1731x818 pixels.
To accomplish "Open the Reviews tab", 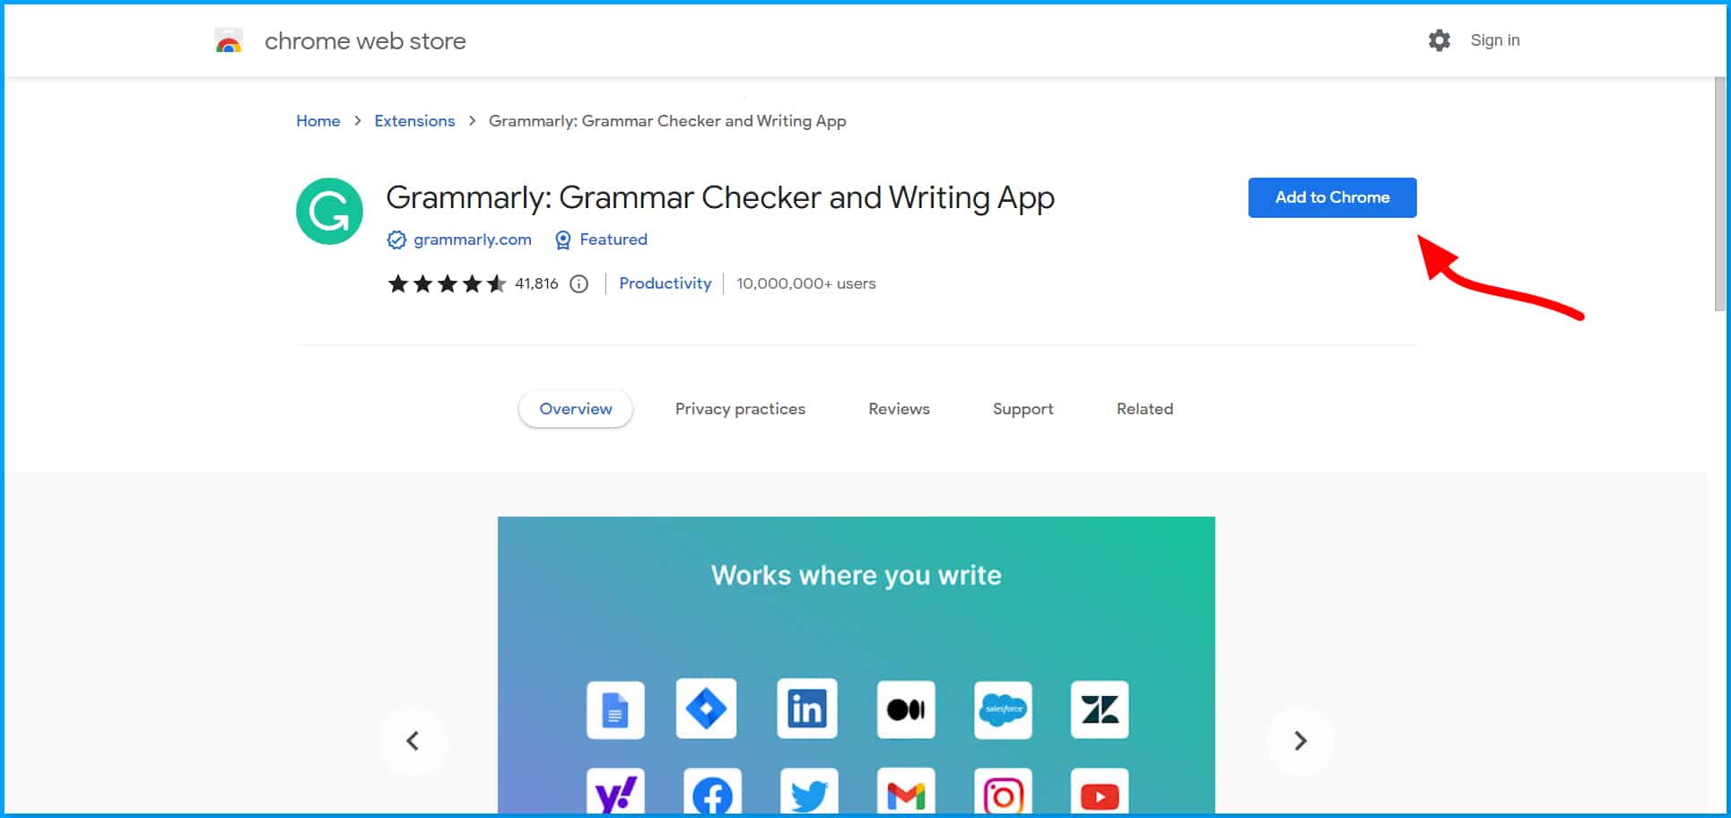I will (899, 409).
